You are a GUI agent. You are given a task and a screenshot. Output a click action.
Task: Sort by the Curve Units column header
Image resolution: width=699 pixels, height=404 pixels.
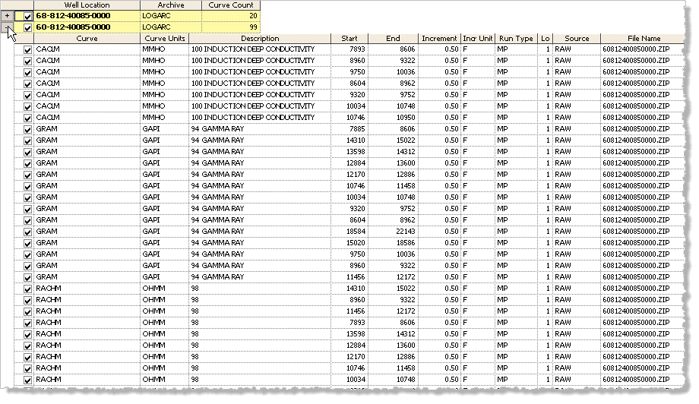(165, 39)
